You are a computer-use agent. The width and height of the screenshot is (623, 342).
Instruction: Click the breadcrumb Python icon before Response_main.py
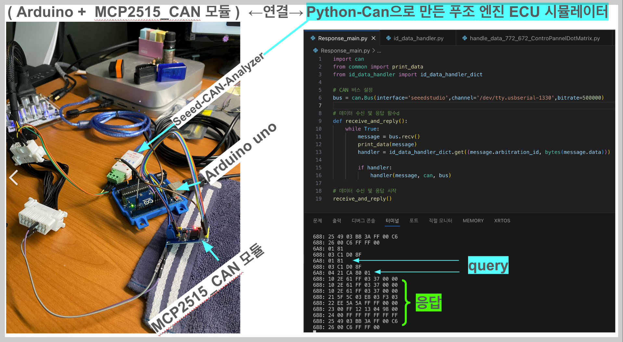(x=315, y=51)
